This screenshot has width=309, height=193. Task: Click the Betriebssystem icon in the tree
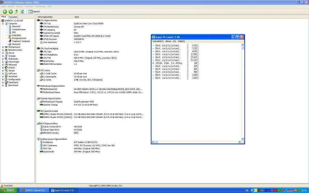pyautogui.click(x=6, y=50)
